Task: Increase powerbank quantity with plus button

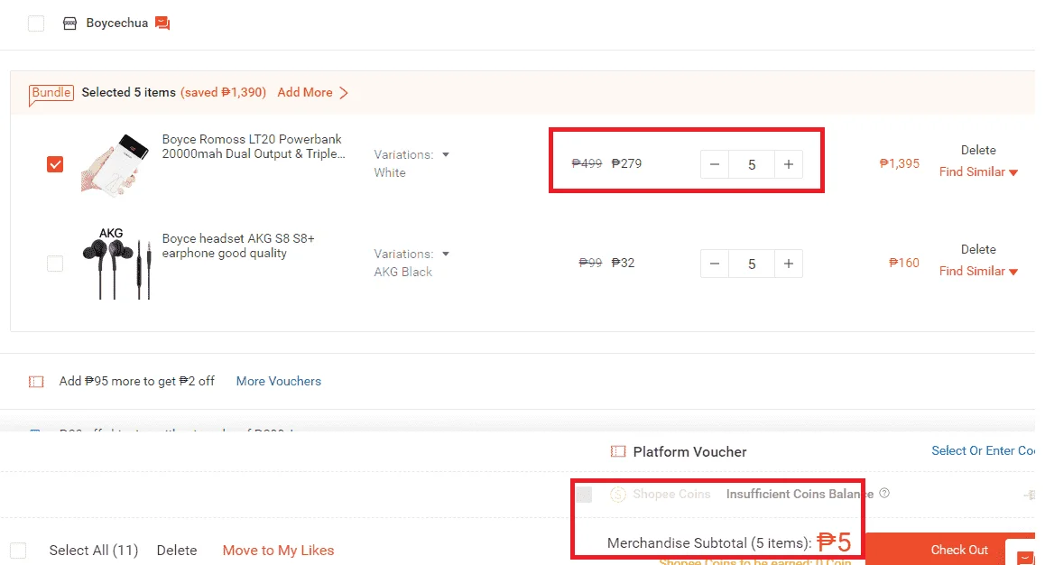Action: (x=789, y=164)
